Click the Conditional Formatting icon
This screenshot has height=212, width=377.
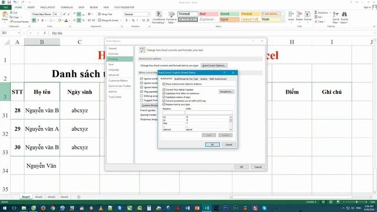pyautogui.click(x=158, y=14)
